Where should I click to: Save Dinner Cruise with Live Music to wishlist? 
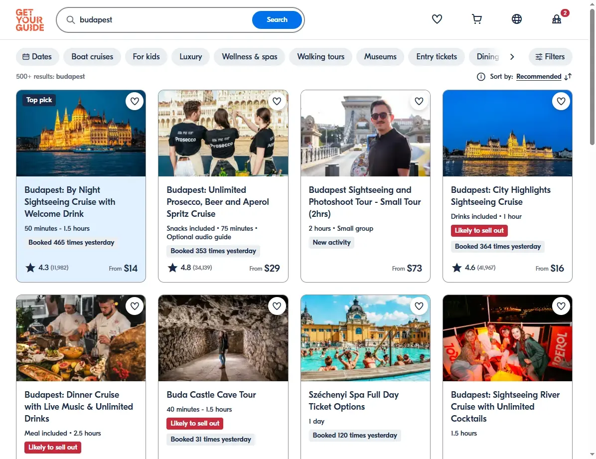click(x=135, y=306)
